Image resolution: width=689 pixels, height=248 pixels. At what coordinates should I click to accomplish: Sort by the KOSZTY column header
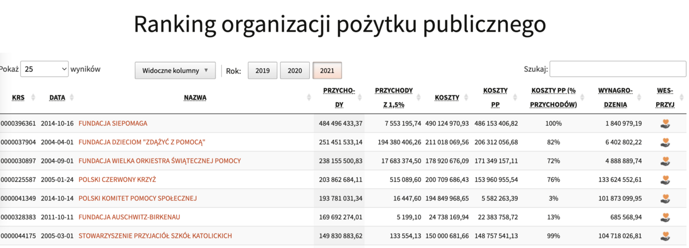446,98
